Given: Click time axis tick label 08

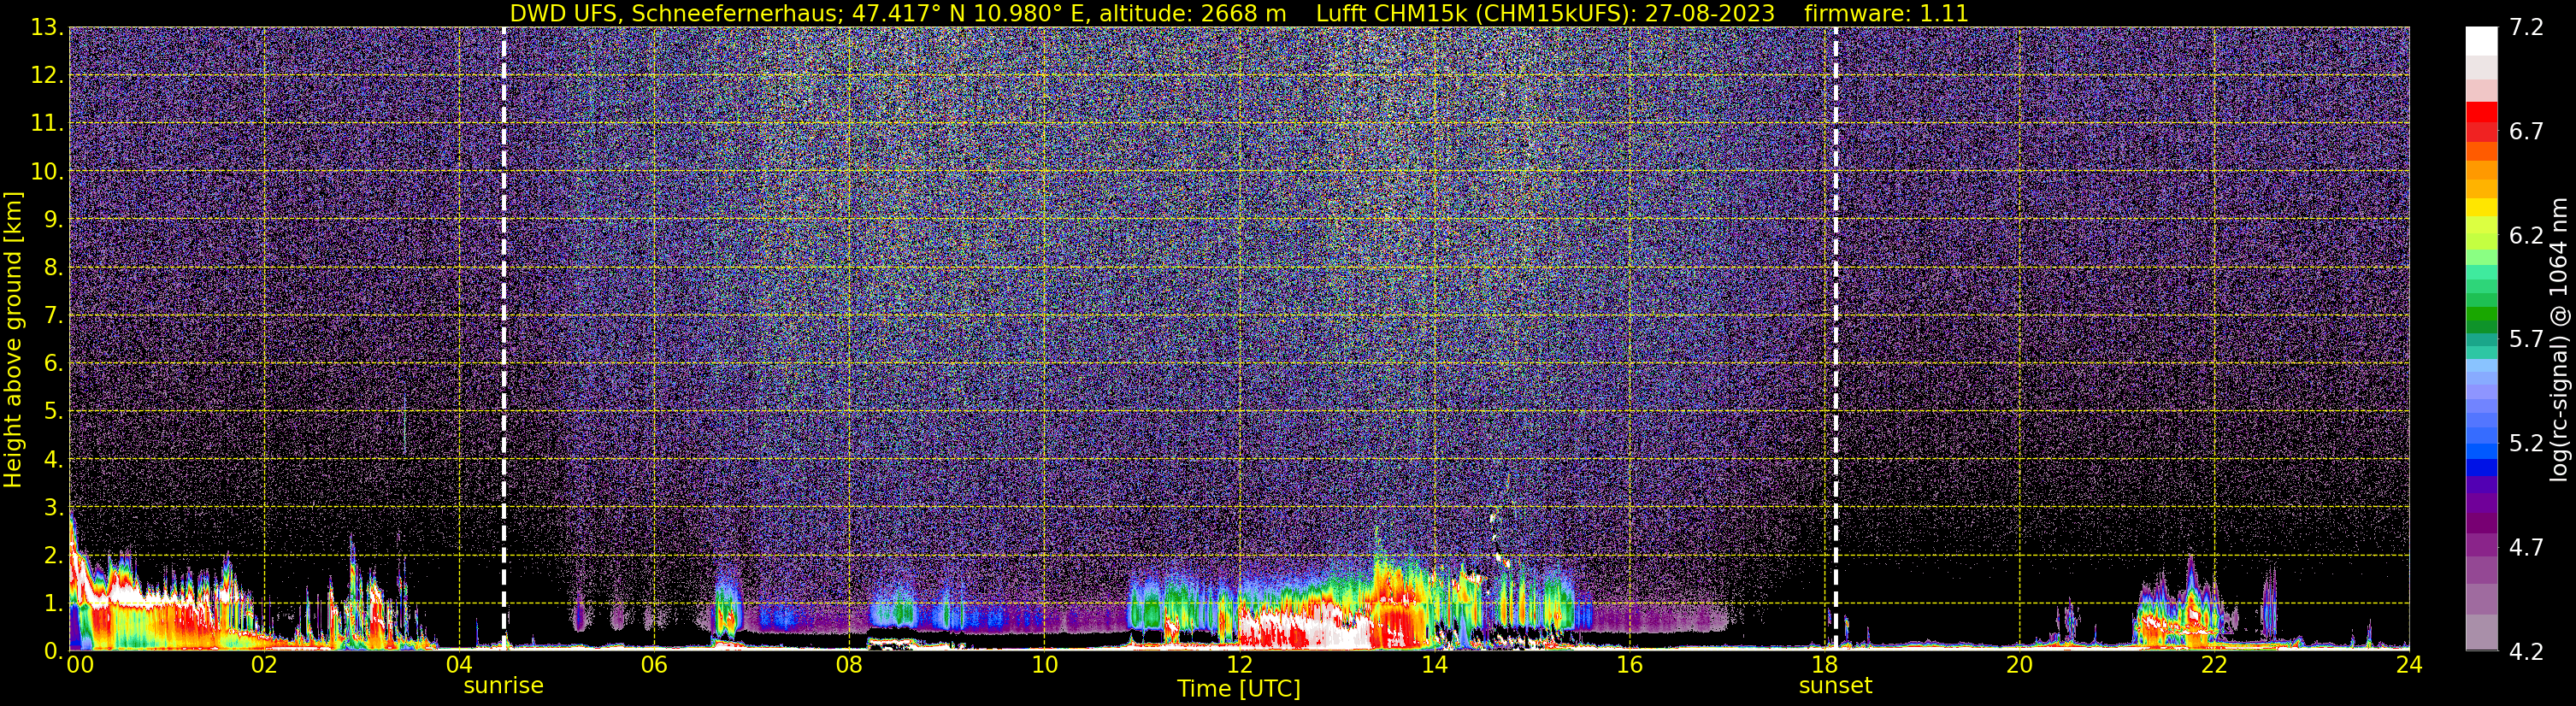Looking at the screenshot, I should (x=849, y=665).
